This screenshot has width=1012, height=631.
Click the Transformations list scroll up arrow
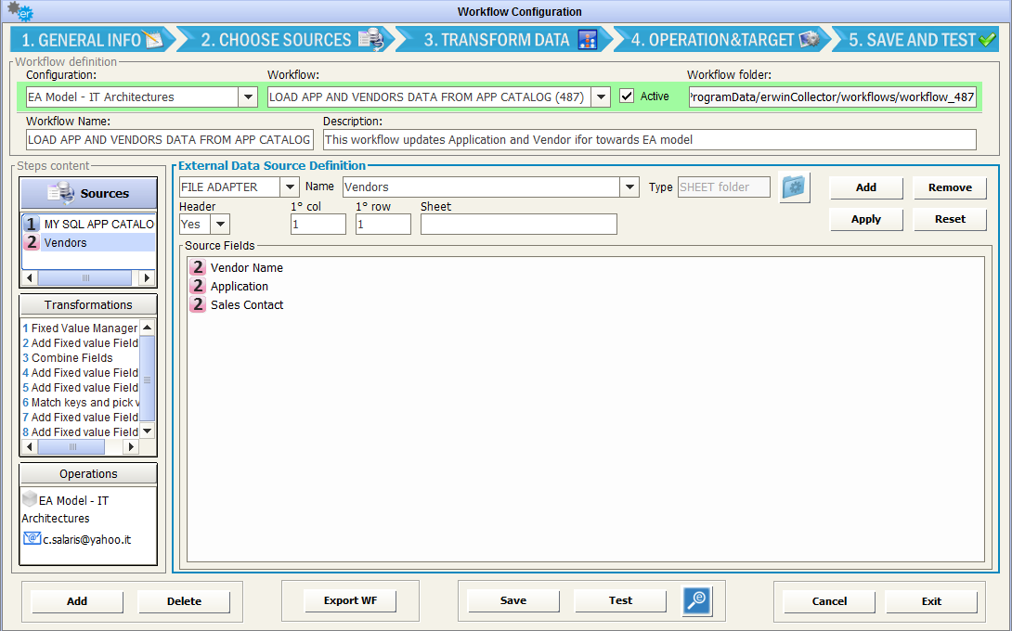click(x=147, y=328)
